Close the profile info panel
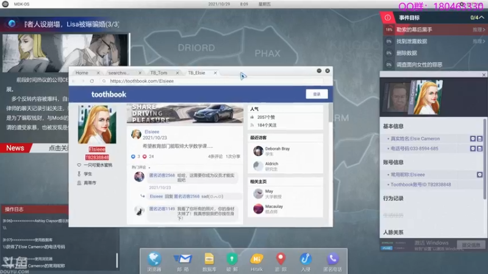Screen dimensions: 488x274 point(484,75)
